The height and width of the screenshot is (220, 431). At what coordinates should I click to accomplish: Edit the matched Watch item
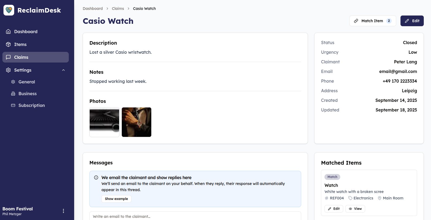coord(334,209)
